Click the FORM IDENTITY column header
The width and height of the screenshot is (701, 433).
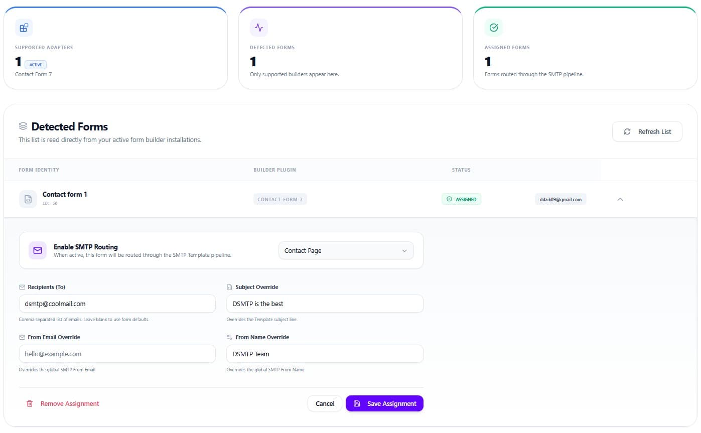click(39, 170)
